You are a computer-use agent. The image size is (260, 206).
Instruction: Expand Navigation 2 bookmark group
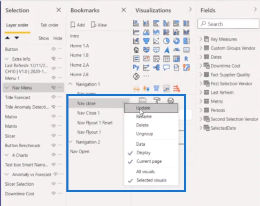[71, 142]
